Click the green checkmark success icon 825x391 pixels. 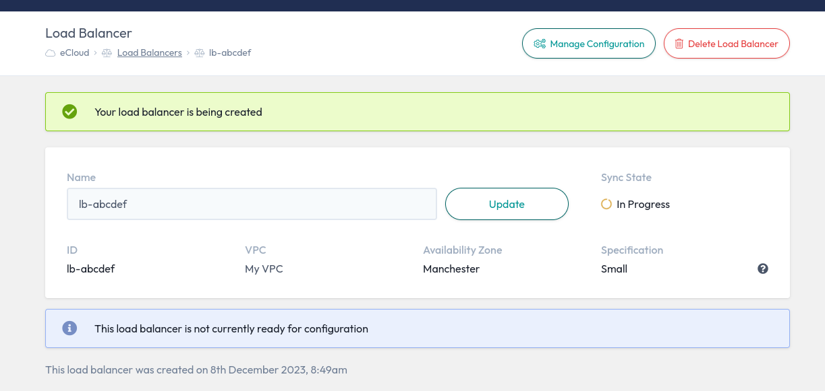coord(69,112)
